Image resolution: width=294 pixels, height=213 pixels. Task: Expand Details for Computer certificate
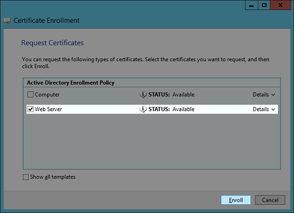tap(264, 95)
